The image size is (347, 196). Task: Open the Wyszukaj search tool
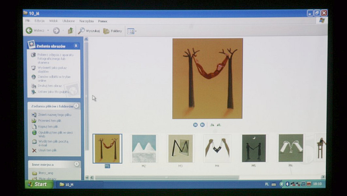(89, 31)
